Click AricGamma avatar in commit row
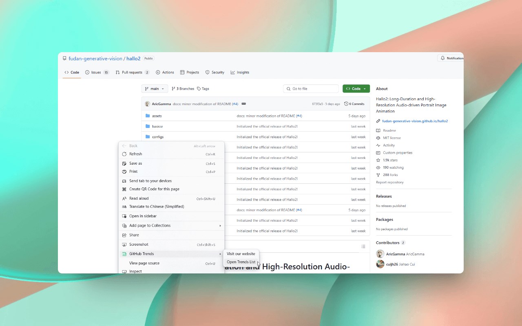This screenshot has height=326, width=522. 147,104
